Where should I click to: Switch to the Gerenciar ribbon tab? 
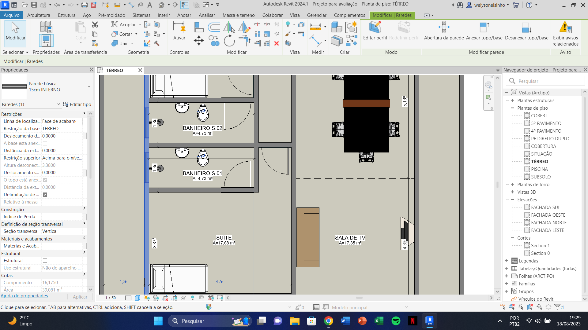tap(316, 15)
